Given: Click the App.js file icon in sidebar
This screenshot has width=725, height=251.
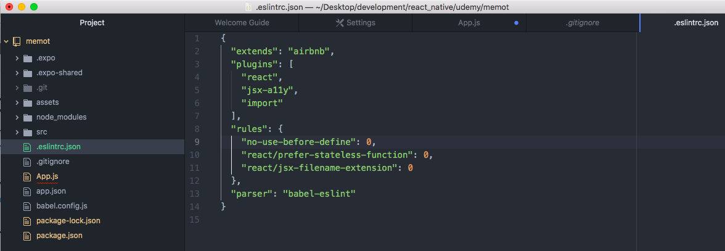Looking at the screenshot, I should (x=26, y=176).
